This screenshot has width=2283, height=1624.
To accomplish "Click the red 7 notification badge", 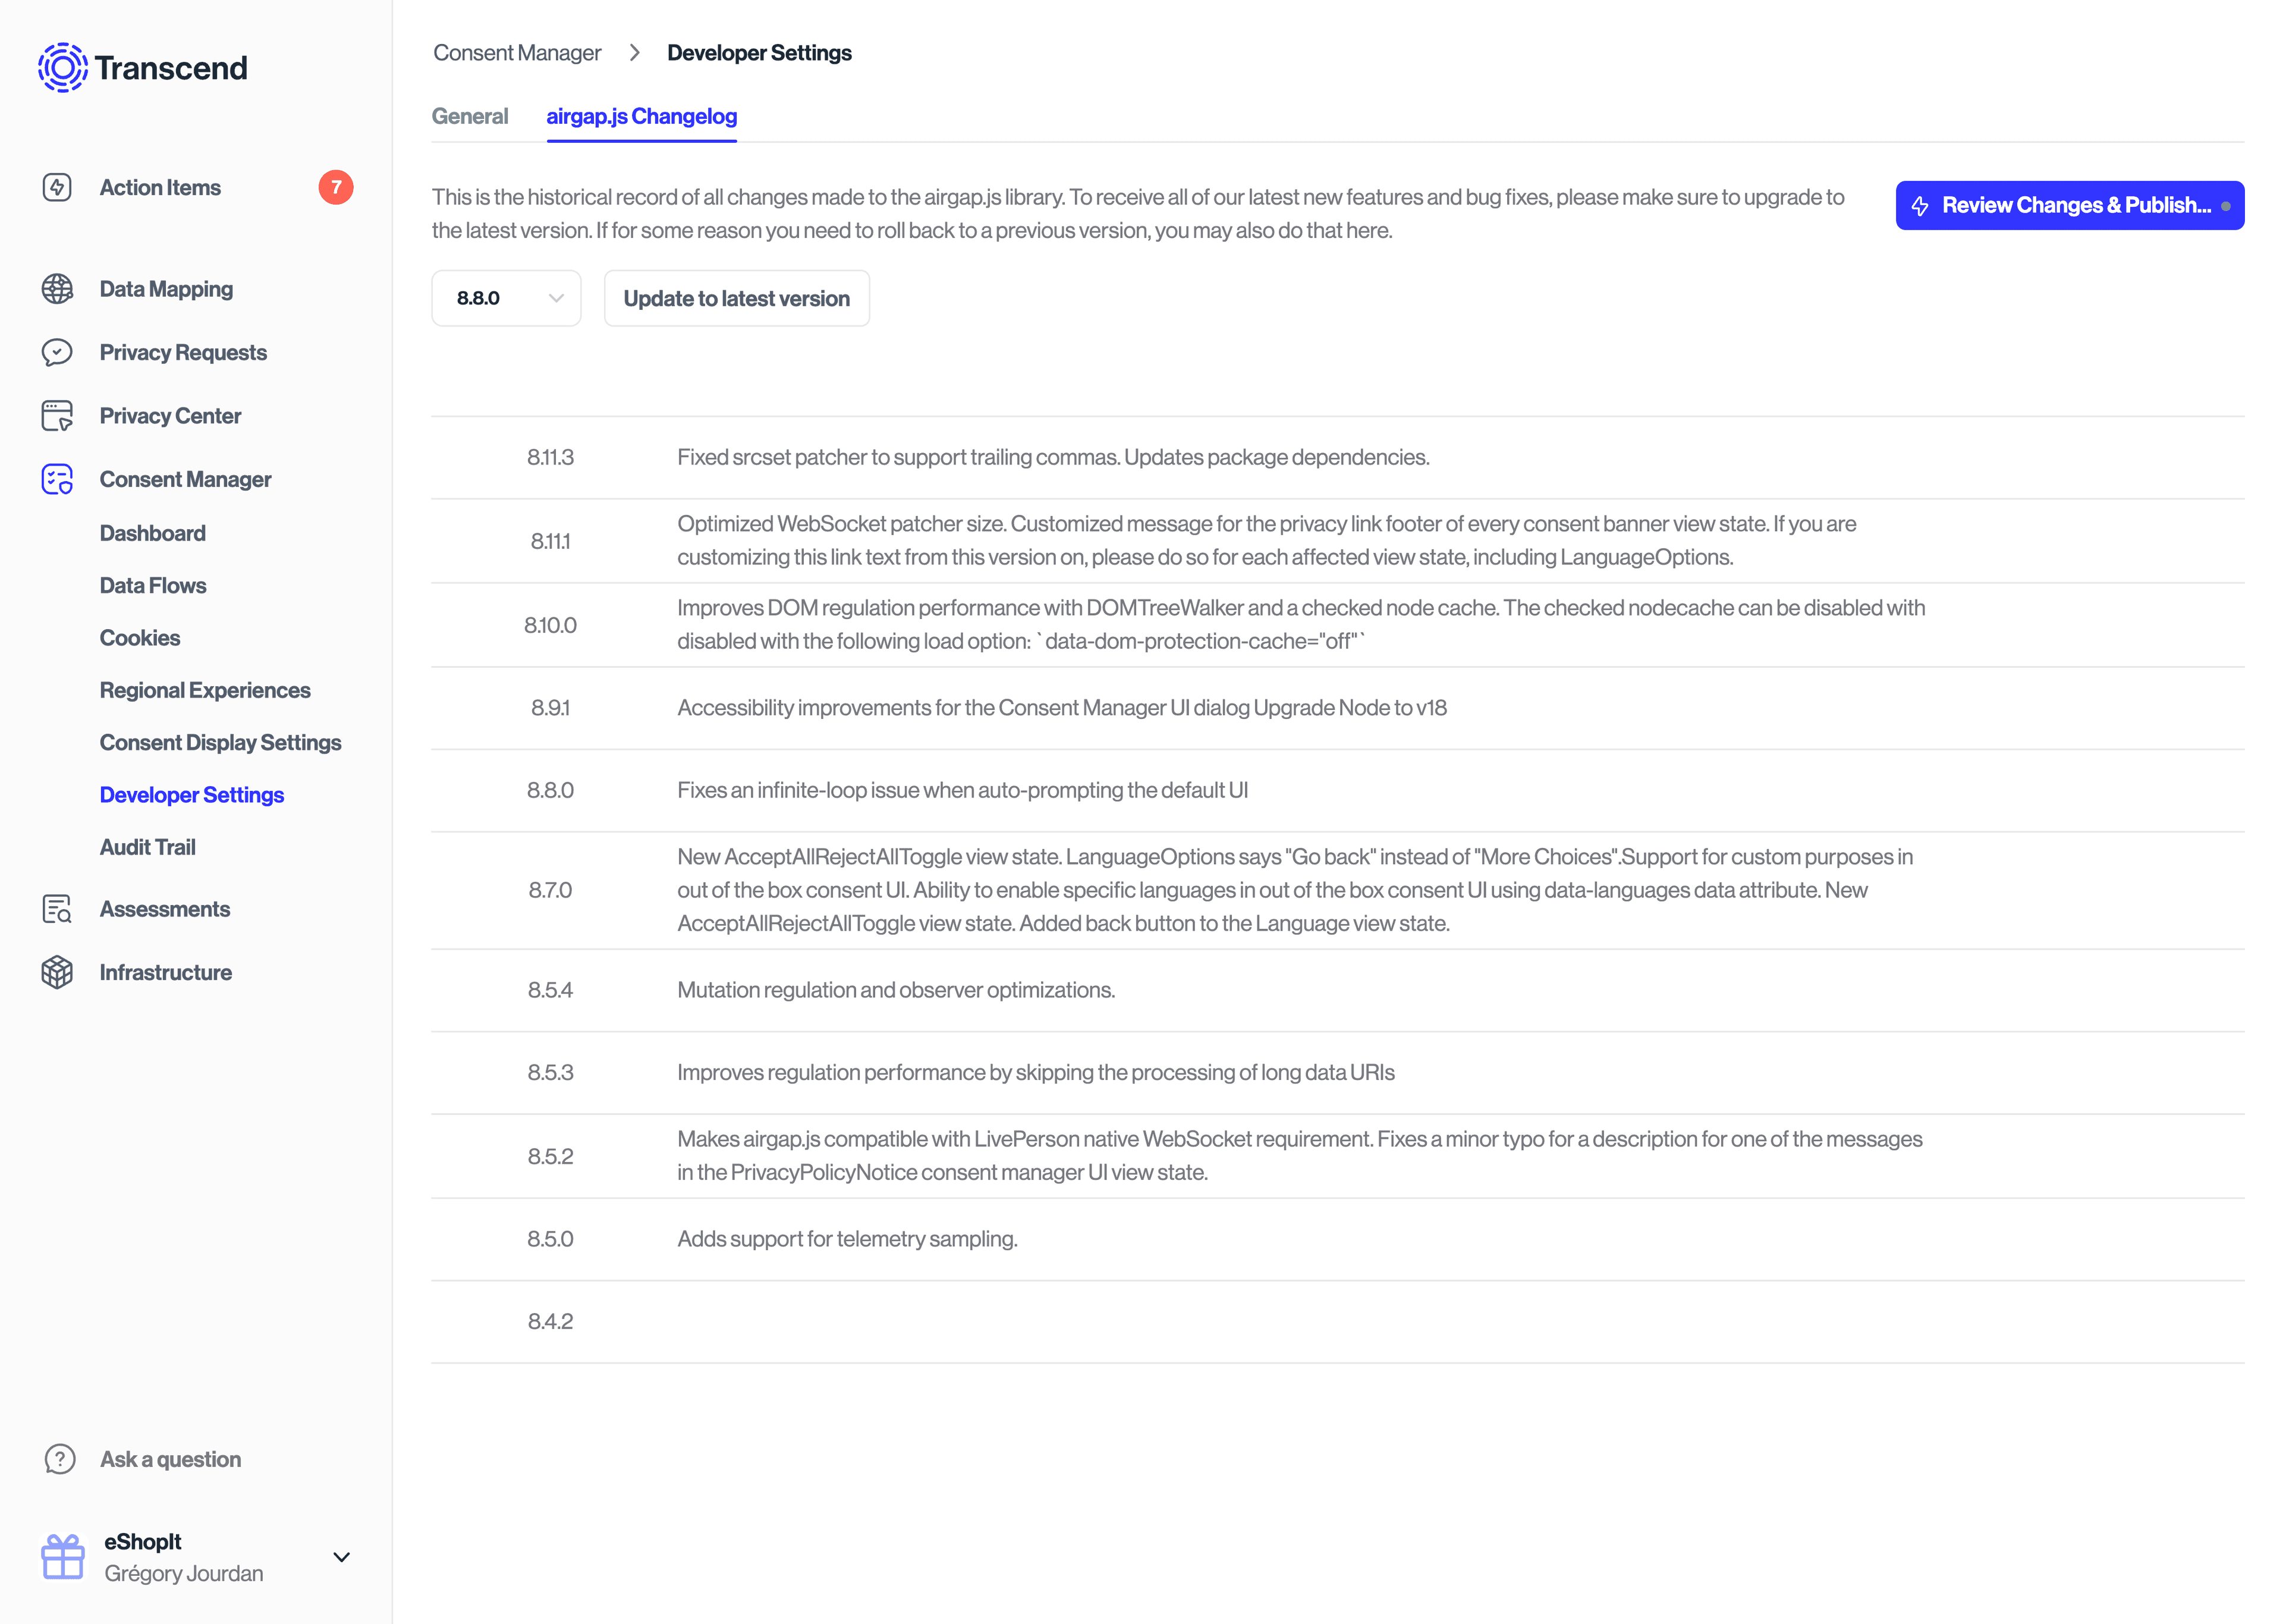I will coord(336,187).
